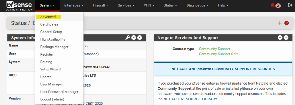295x105 pixels.
Task: Open the Diagnostics dropdown menu
Action: tap(197, 5)
